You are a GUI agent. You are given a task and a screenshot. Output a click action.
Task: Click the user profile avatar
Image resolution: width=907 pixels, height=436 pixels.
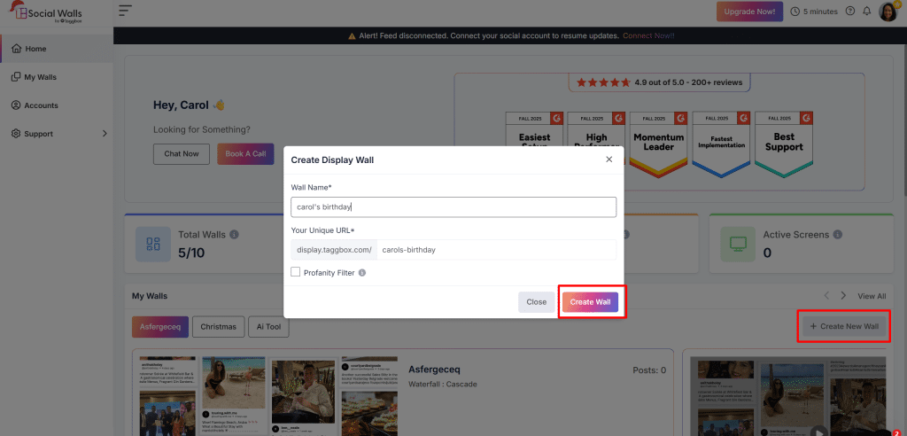click(888, 12)
